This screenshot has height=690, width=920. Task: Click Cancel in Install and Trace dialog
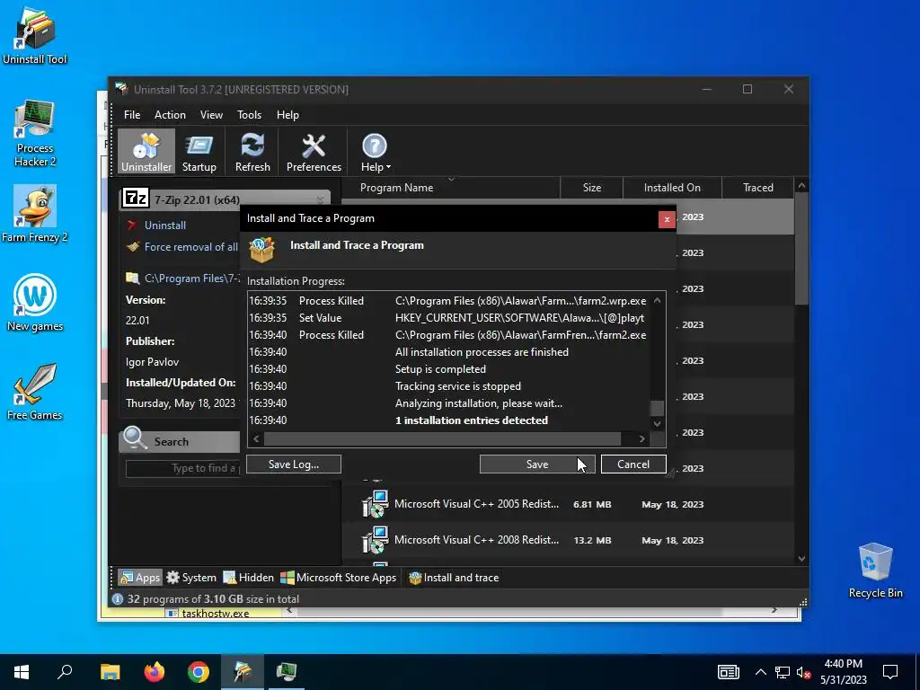(x=633, y=464)
